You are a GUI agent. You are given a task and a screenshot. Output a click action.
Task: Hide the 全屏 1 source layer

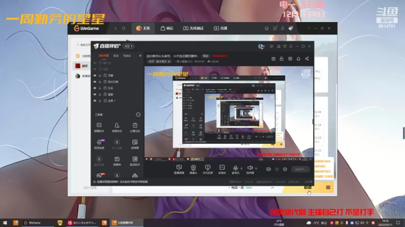[x=95, y=100]
